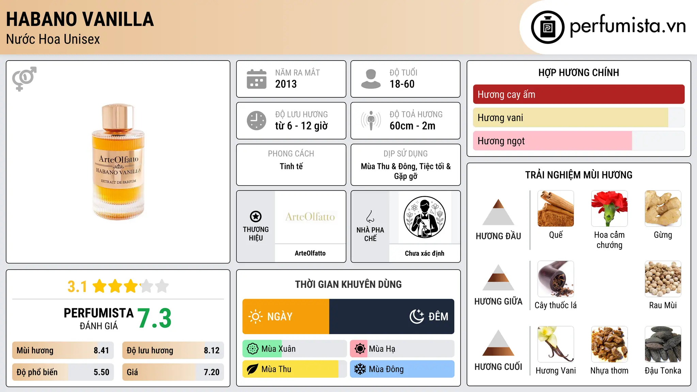Click the HỢP HƯƠNG CHÍNH heading
The image size is (697, 392).
(579, 72)
